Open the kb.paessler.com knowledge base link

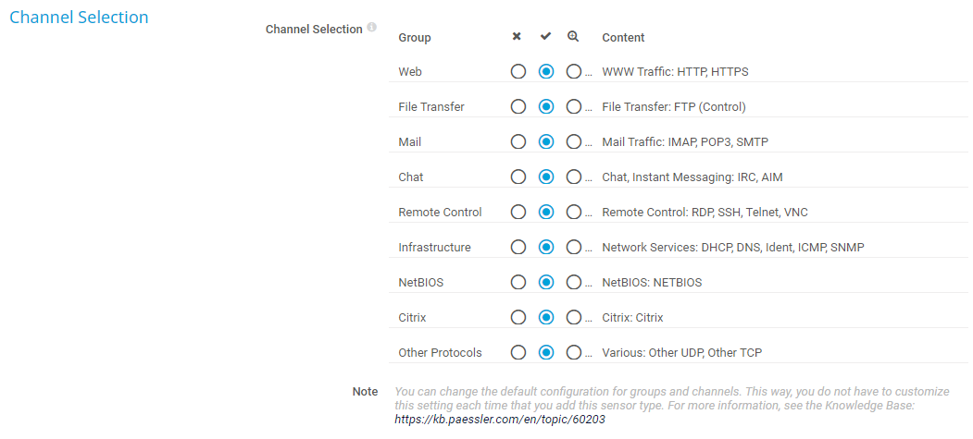pos(500,419)
